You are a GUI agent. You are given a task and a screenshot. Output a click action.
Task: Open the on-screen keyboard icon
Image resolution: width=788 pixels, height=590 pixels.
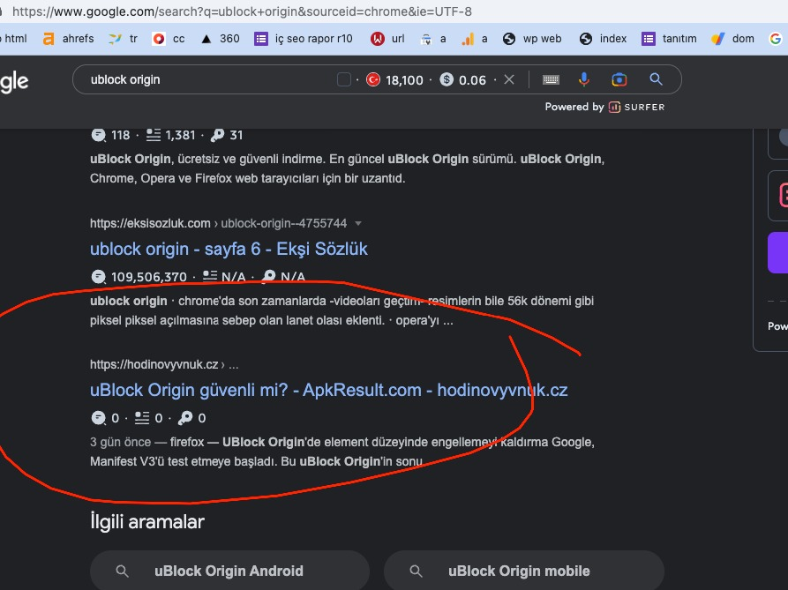(551, 79)
